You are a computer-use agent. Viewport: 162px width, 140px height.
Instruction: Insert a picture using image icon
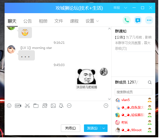pos(53,106)
